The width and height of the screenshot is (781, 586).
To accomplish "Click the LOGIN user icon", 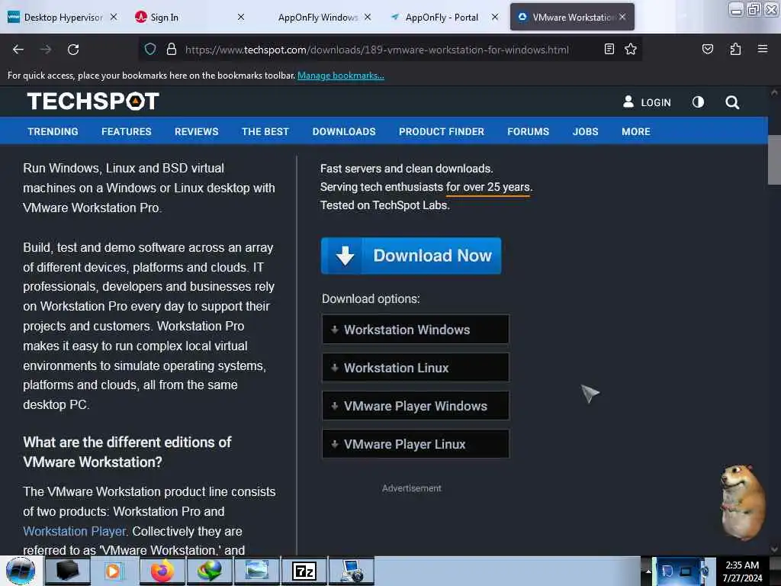I will pos(628,101).
